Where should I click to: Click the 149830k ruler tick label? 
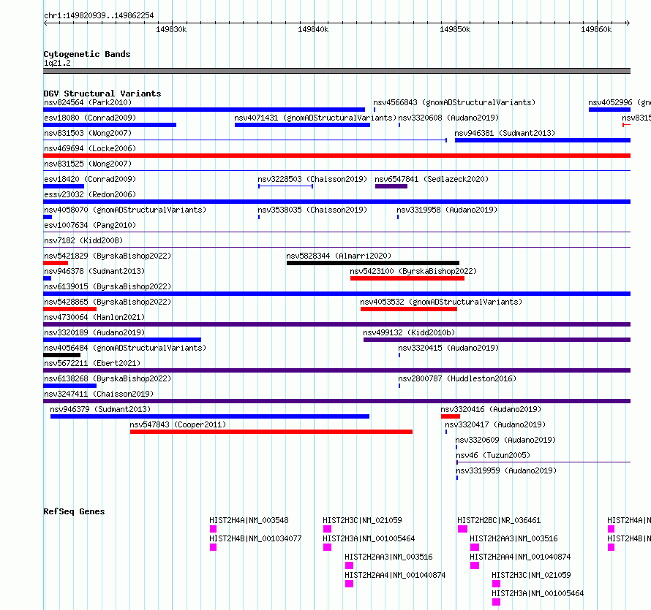tap(171, 29)
